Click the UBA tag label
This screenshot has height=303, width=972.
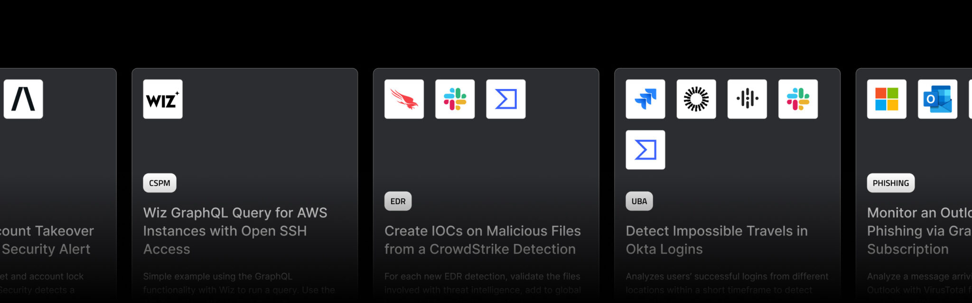[639, 201]
